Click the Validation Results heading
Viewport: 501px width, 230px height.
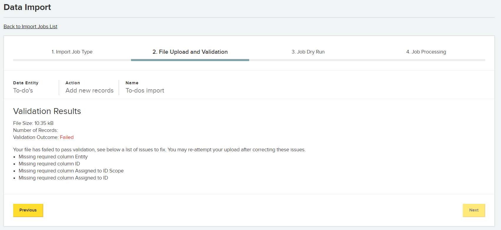[x=47, y=111]
